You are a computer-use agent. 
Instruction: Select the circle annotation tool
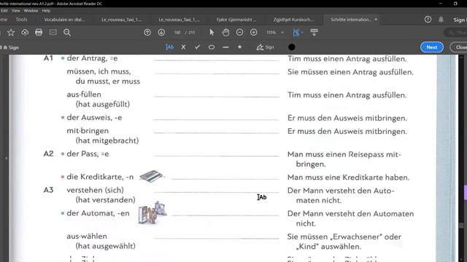[x=212, y=47]
